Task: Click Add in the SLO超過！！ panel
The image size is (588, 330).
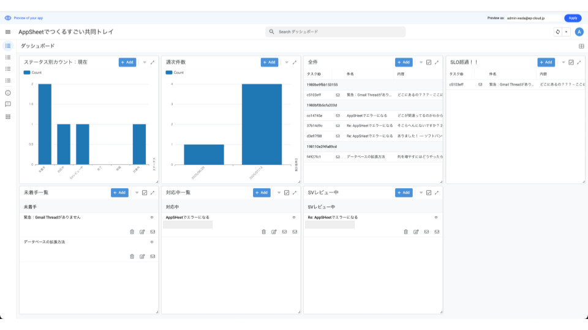Action: [546, 62]
